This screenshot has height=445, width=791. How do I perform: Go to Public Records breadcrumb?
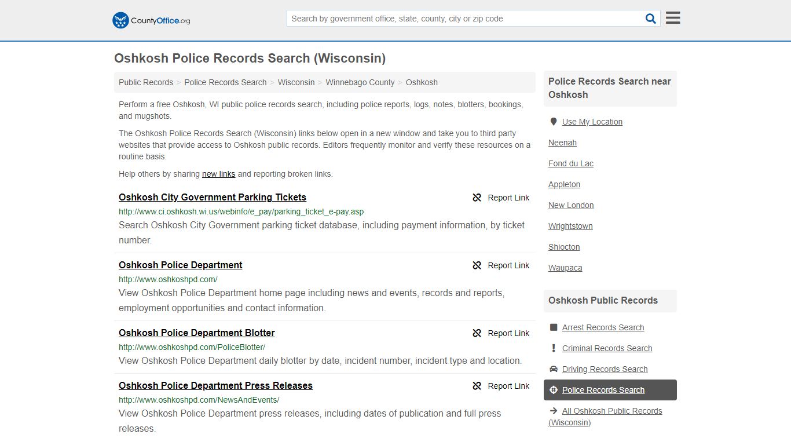pos(146,82)
